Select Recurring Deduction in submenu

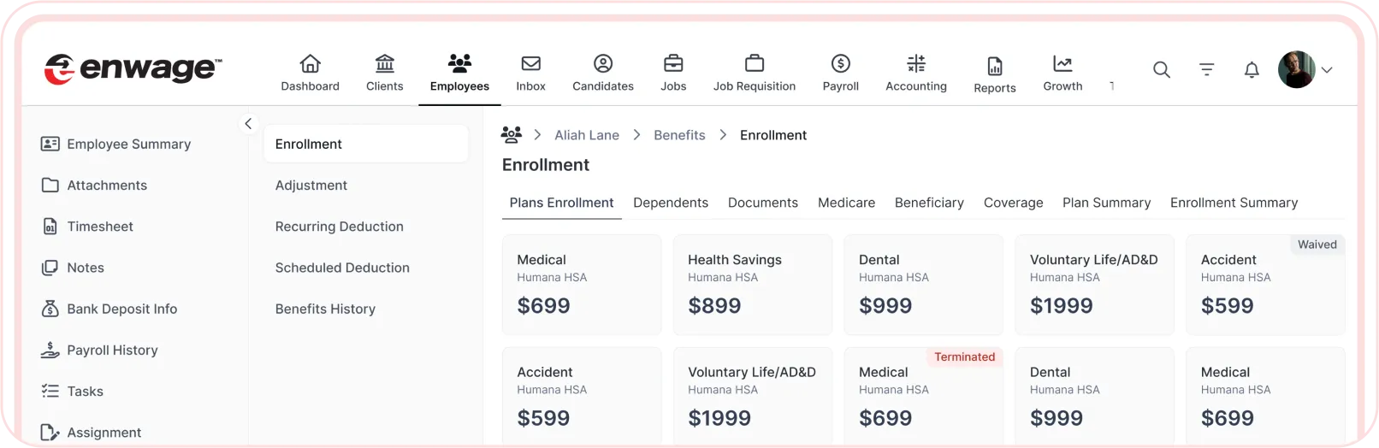coord(339,227)
